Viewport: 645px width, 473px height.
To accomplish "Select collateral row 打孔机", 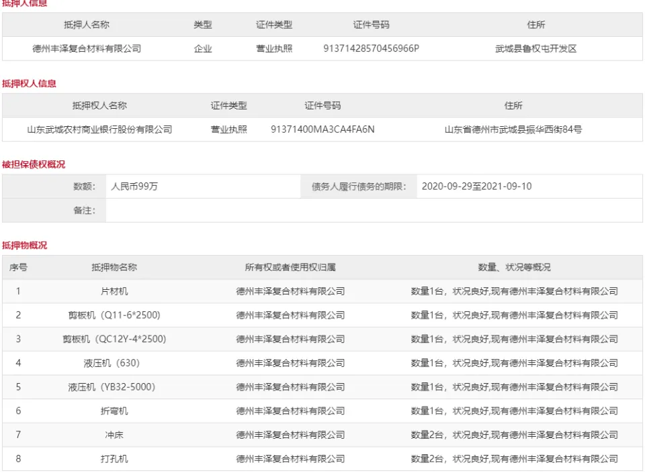I will [322, 459].
